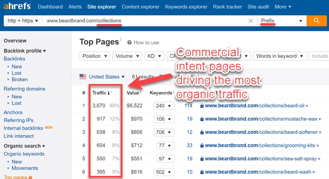Expand the 106 keywords dropdown for mustache-wax
Viewport: 329px width, 179px height.
point(164,119)
